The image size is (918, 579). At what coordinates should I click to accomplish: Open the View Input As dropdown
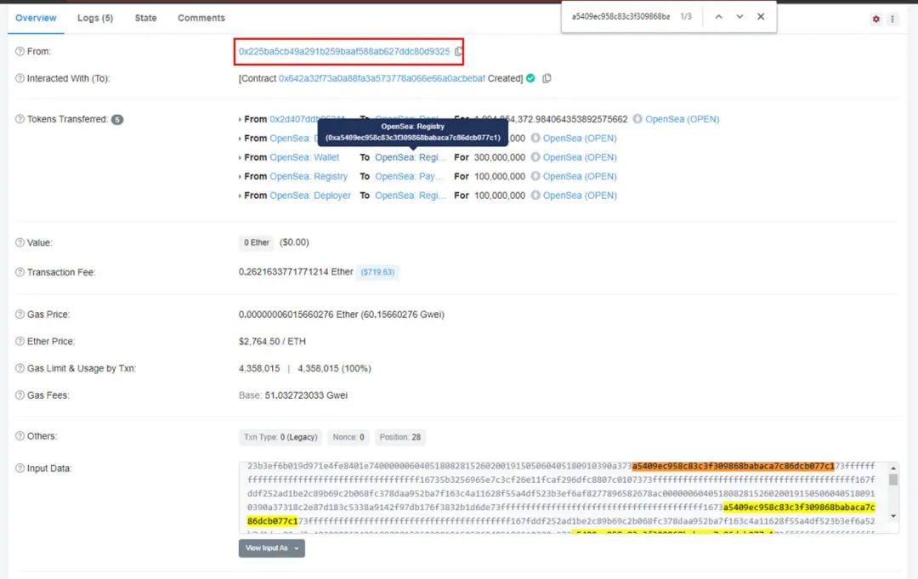(271, 548)
